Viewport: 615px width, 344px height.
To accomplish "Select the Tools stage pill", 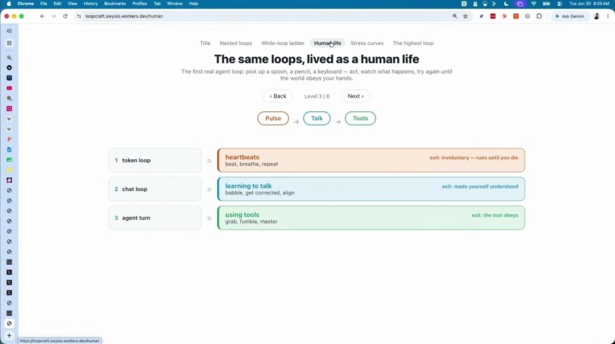I will click(x=361, y=118).
